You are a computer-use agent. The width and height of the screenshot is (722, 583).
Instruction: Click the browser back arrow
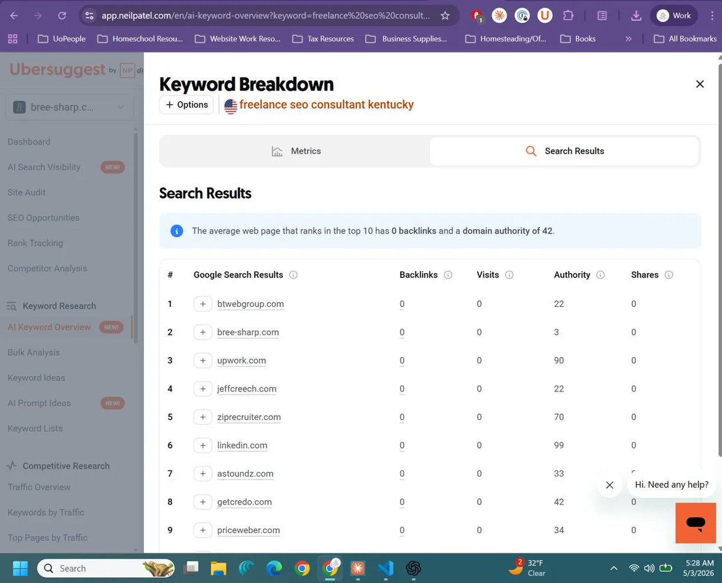tap(13, 16)
